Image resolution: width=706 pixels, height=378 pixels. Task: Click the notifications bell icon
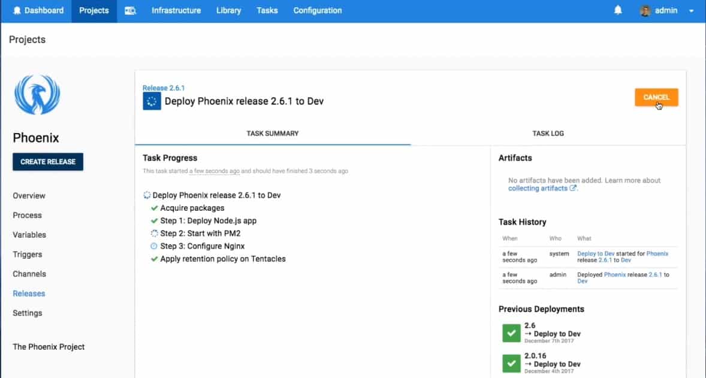coord(618,10)
